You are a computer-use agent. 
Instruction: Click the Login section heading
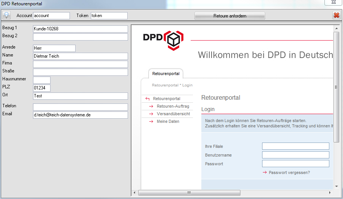coord(208,109)
